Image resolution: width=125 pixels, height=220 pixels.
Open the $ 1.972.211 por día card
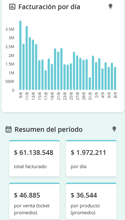pos(91,158)
